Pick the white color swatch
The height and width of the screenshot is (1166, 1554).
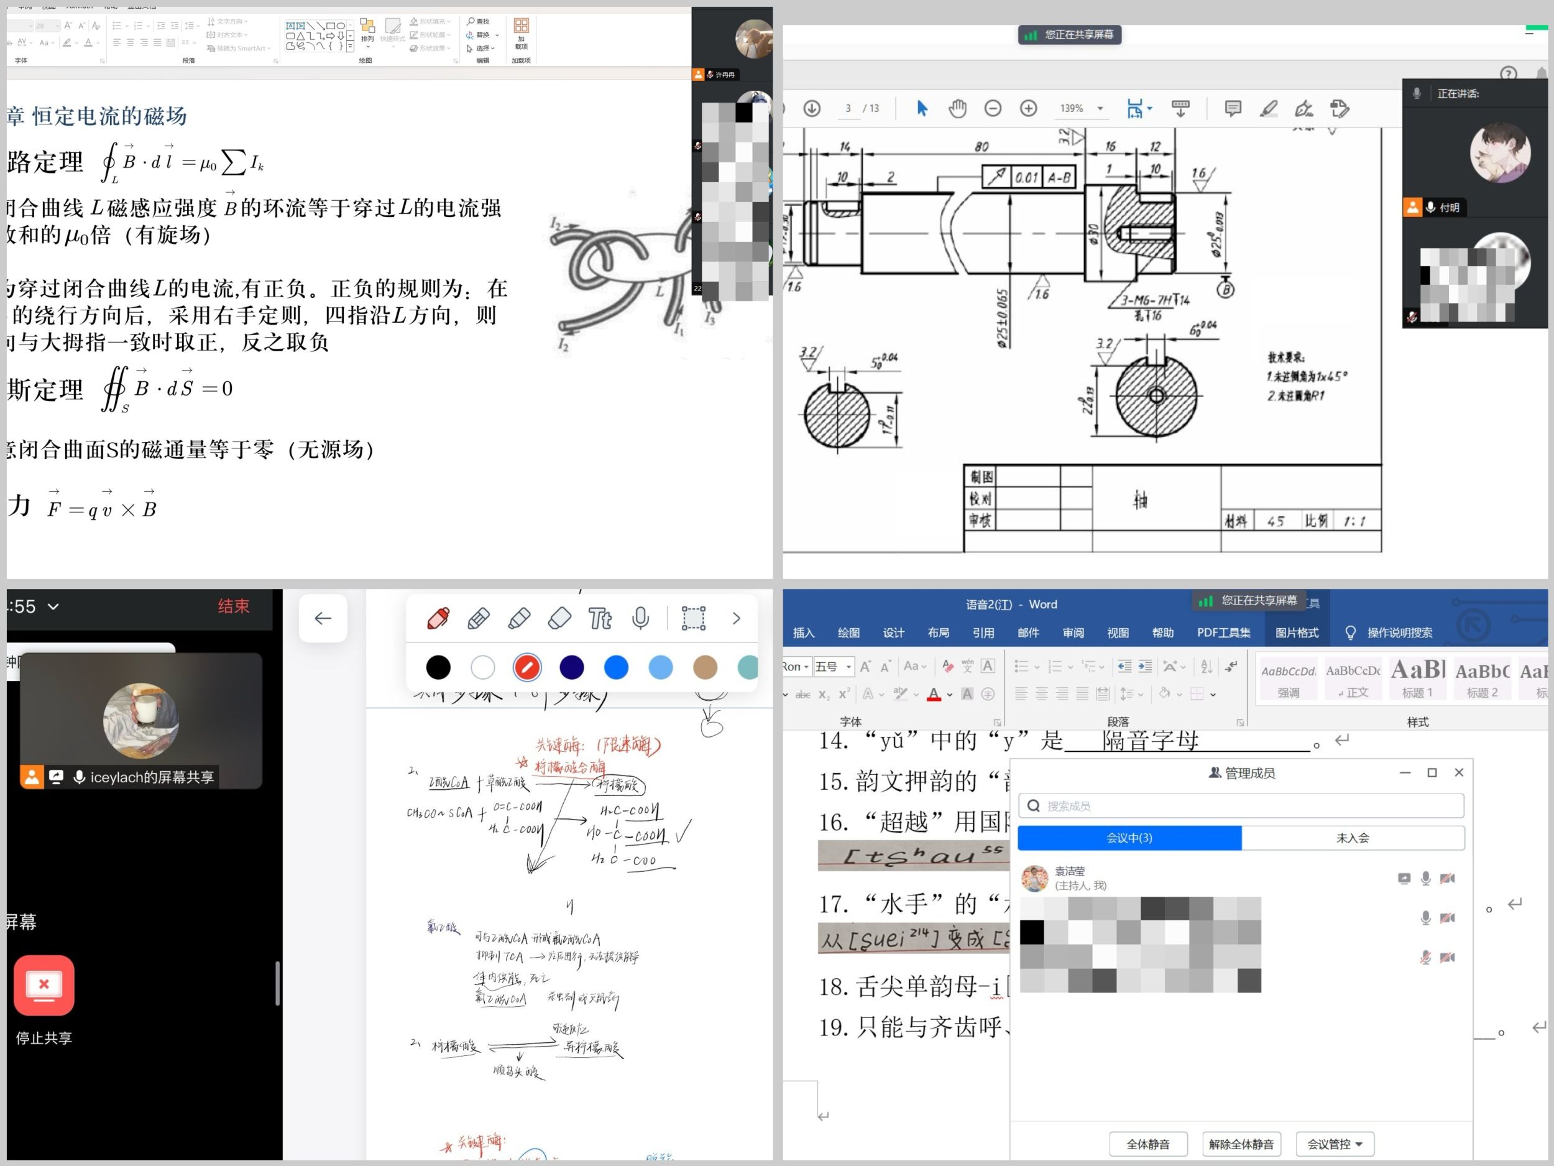tap(482, 667)
